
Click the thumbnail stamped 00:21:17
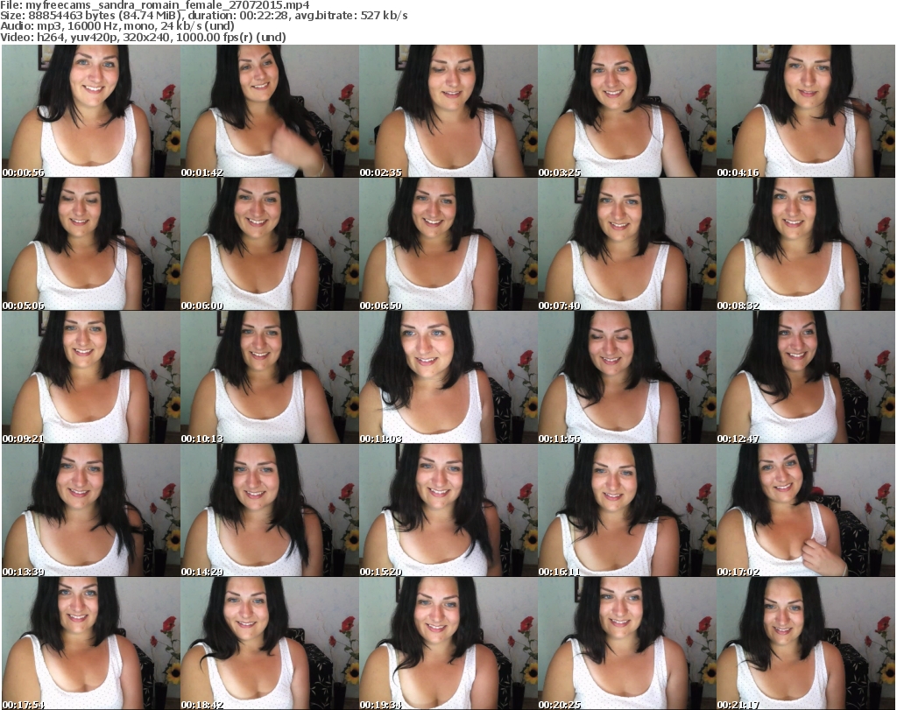(806, 643)
